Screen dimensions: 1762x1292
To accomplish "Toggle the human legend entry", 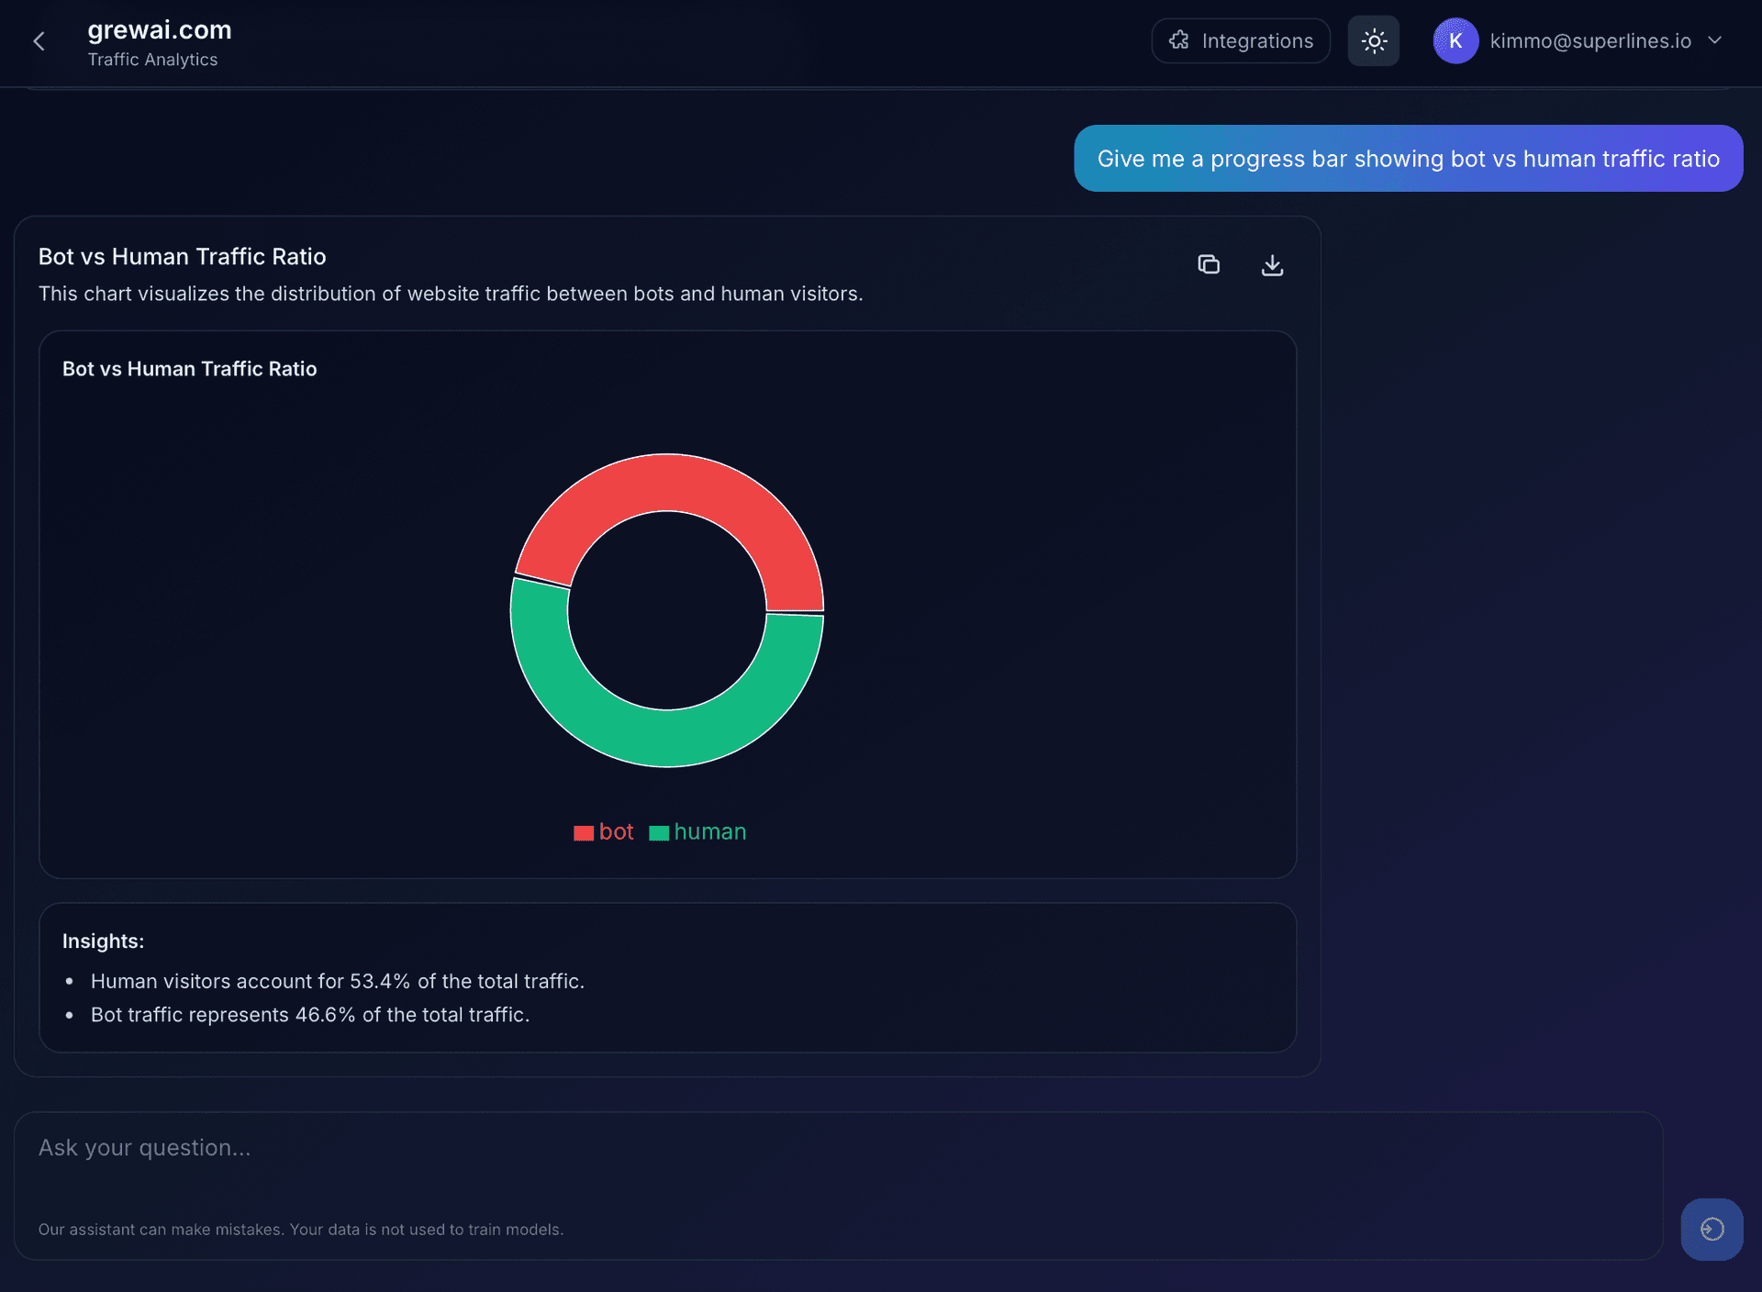I will coord(697,832).
